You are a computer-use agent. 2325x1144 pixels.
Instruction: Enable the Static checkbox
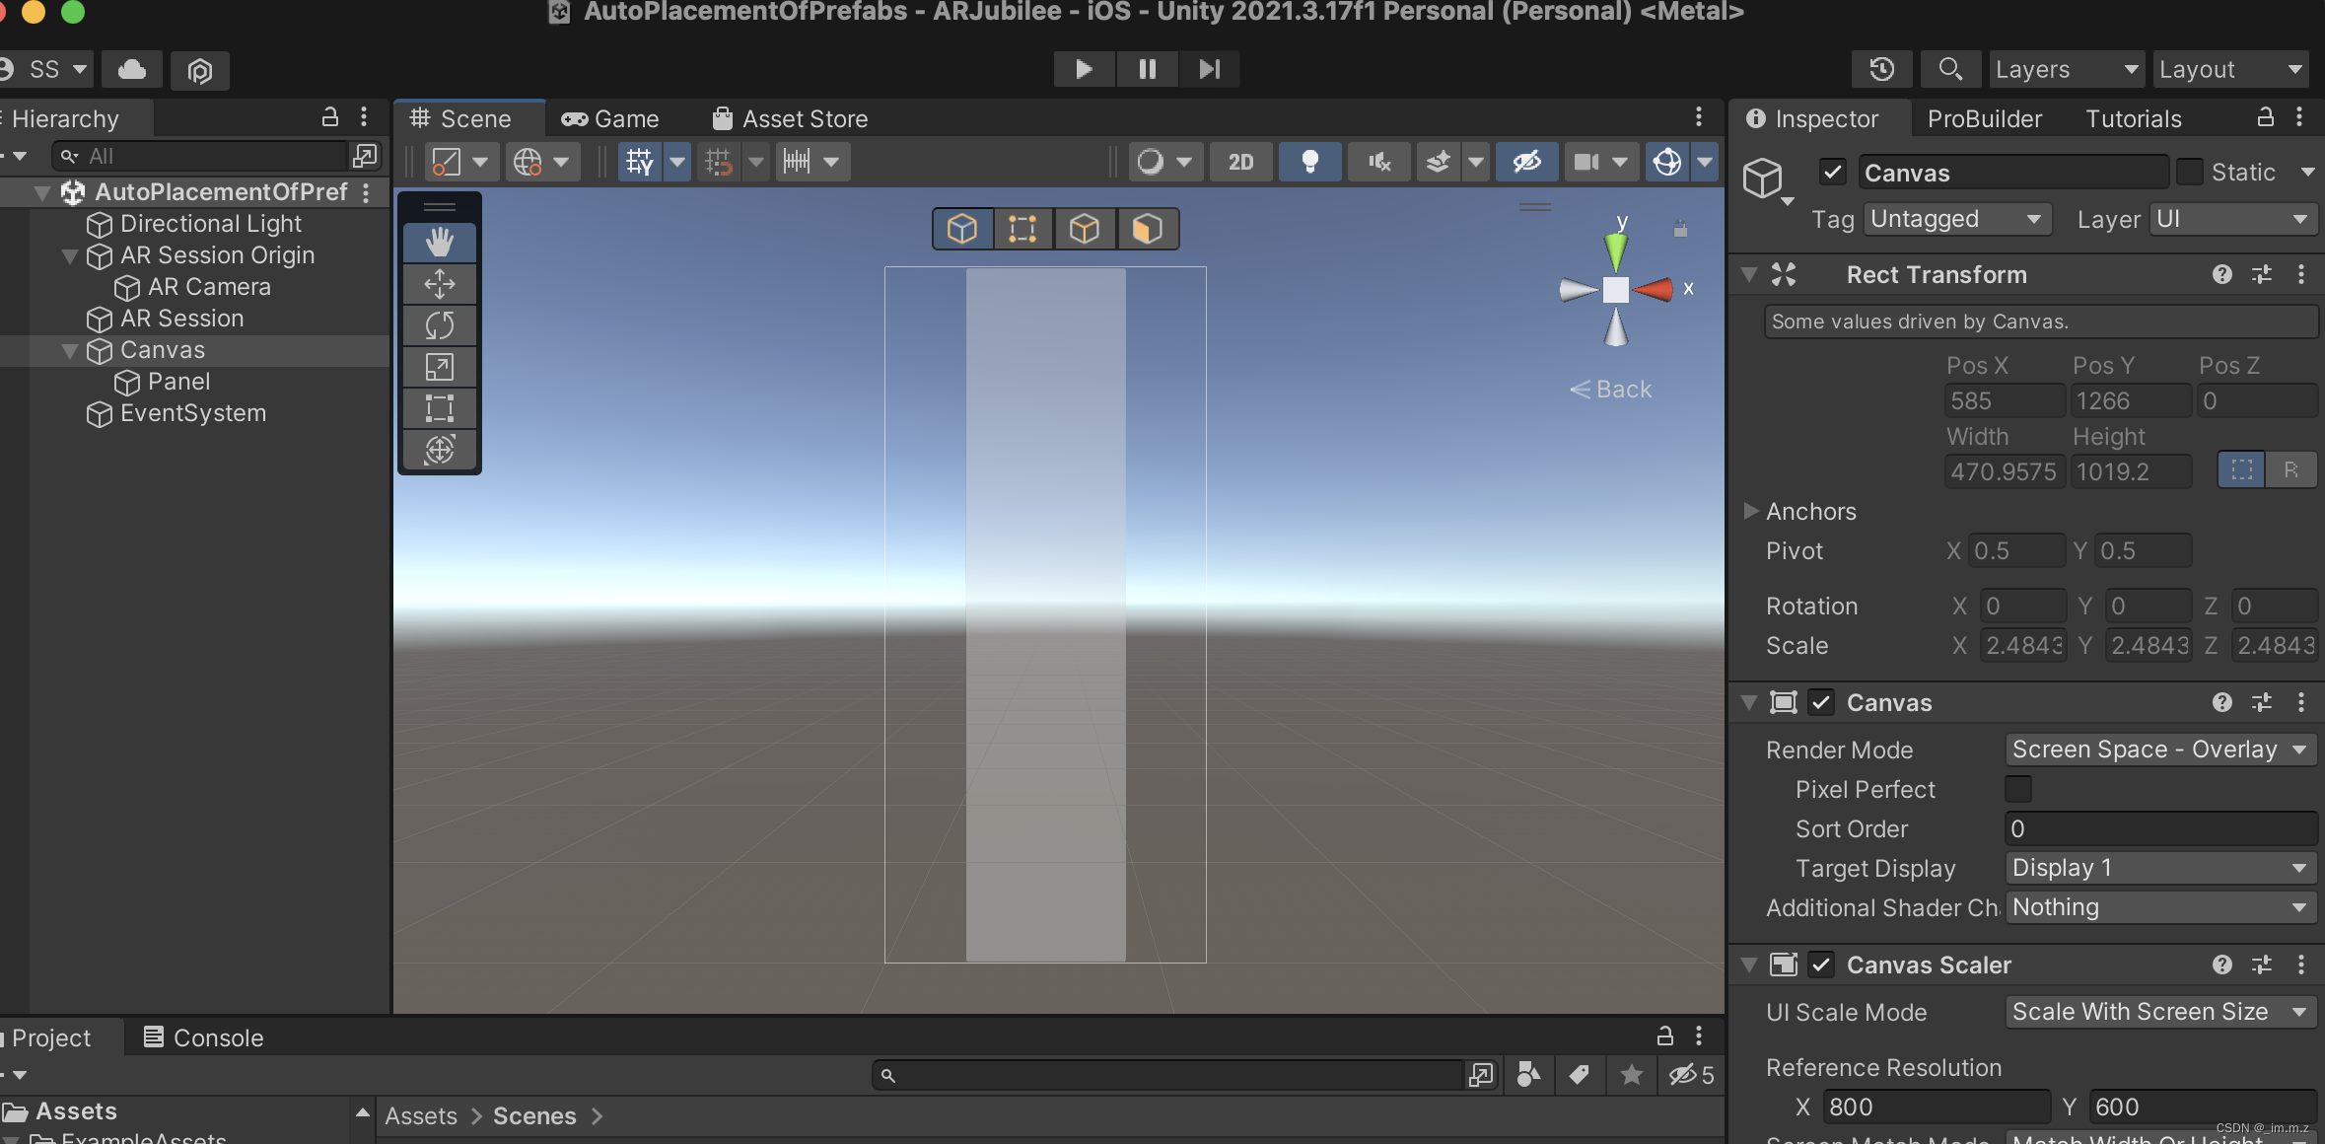(x=2189, y=173)
